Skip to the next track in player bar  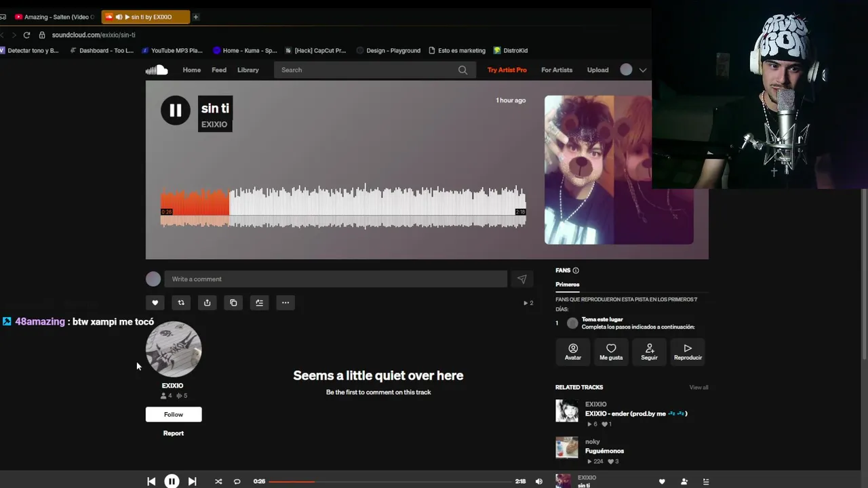tap(192, 481)
